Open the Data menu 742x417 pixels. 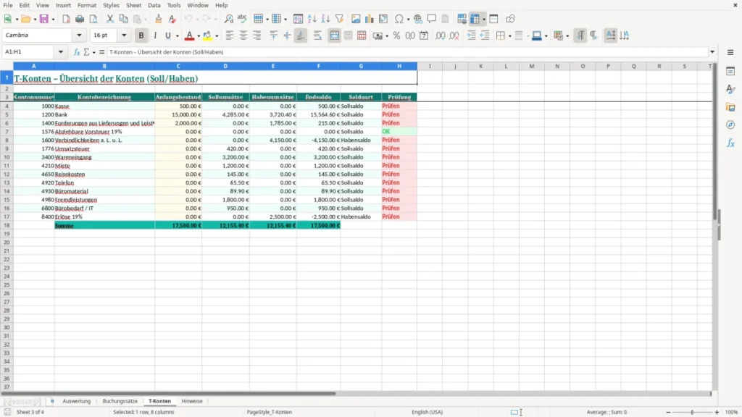154,5
